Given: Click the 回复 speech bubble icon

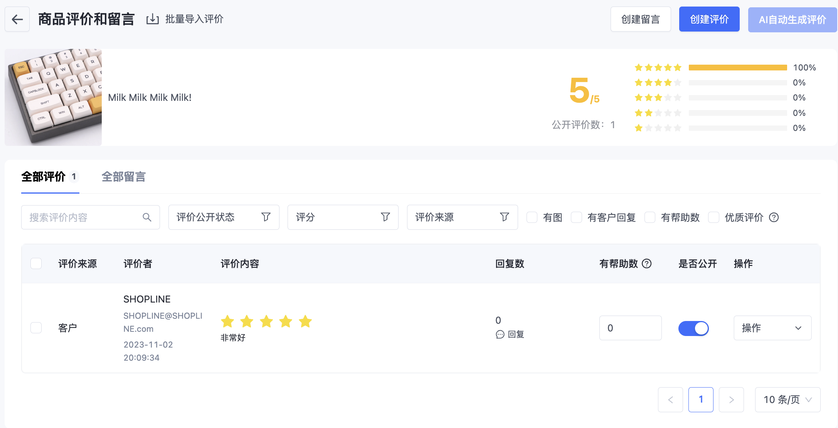Looking at the screenshot, I should click(500, 334).
